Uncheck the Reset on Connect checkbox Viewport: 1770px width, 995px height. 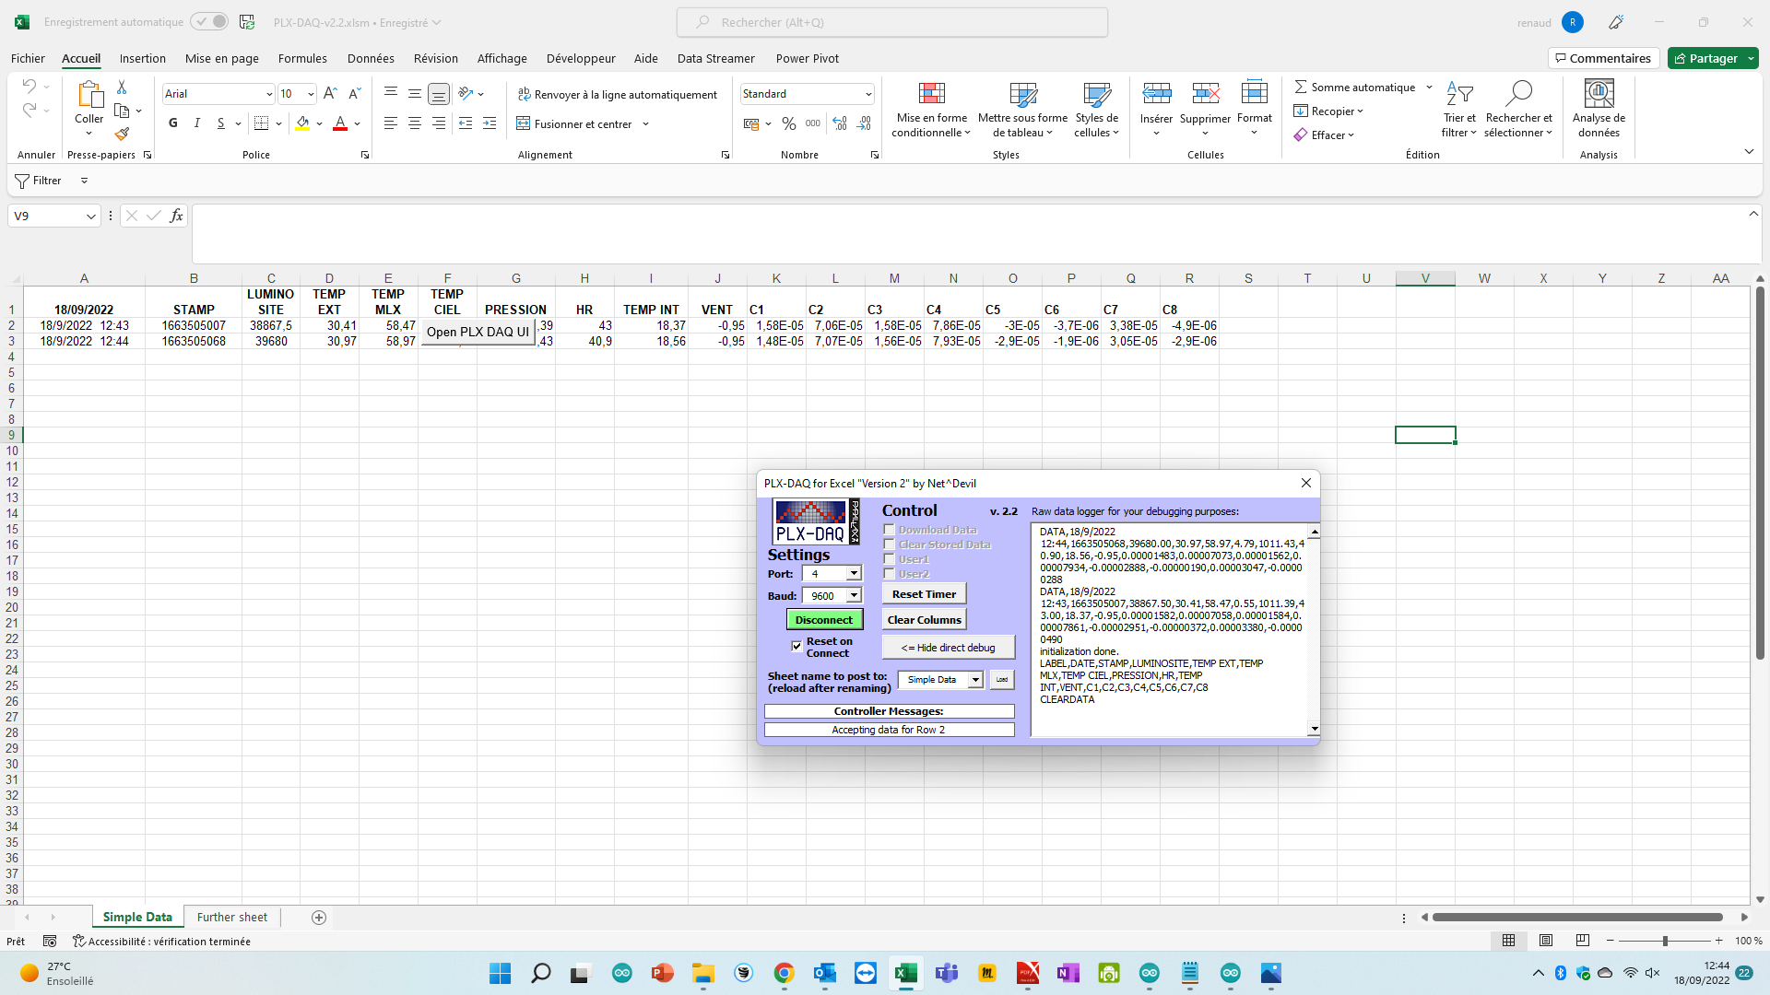(796, 646)
